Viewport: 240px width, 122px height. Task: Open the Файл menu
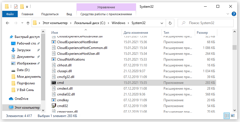[x=10, y=14]
